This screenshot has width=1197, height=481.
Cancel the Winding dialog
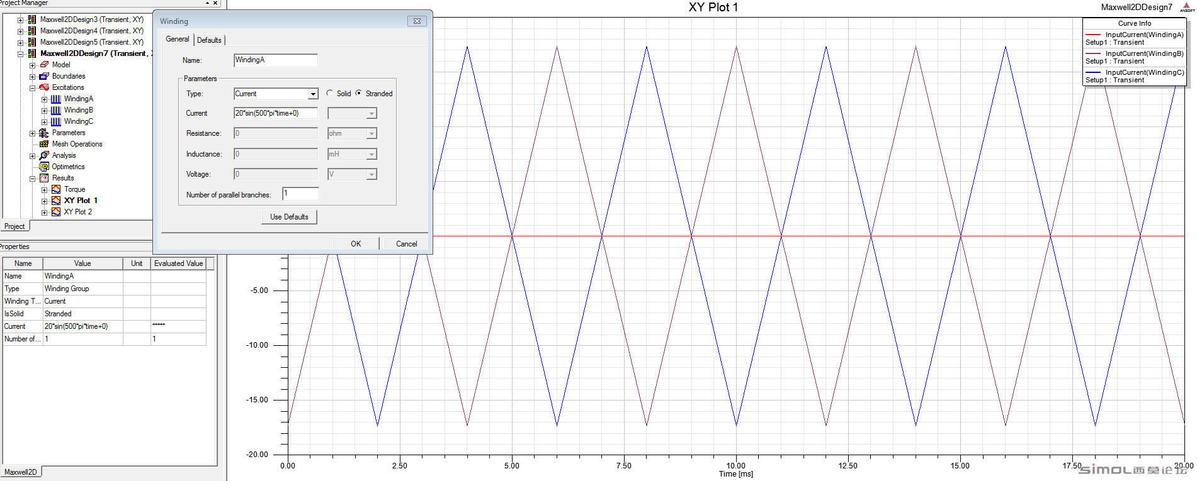click(x=406, y=244)
